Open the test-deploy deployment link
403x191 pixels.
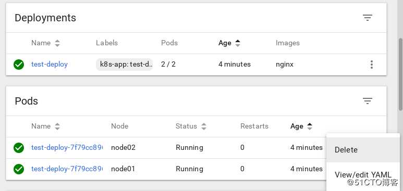click(x=50, y=64)
